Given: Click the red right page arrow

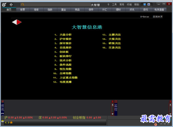Looking at the screenshot, I should 19,22.
